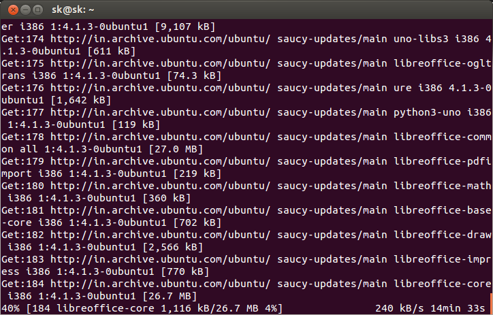Minimize the terminal window
The image size is (493, 315).
pos(25,10)
